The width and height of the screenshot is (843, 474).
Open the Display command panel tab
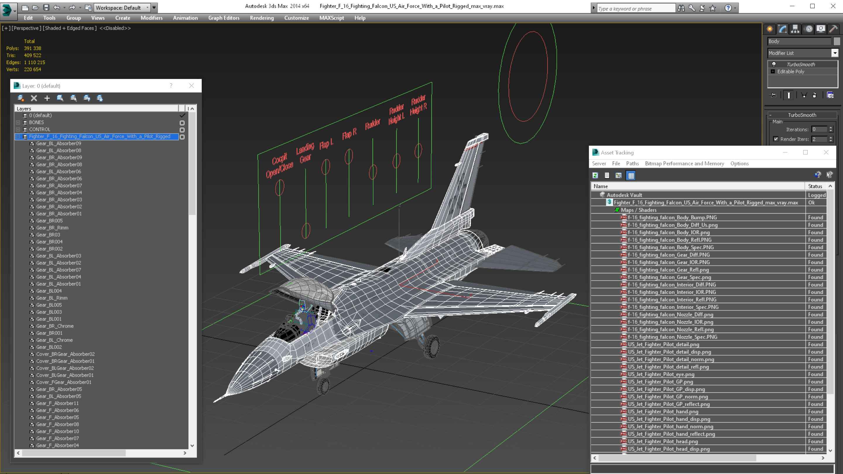point(821,29)
